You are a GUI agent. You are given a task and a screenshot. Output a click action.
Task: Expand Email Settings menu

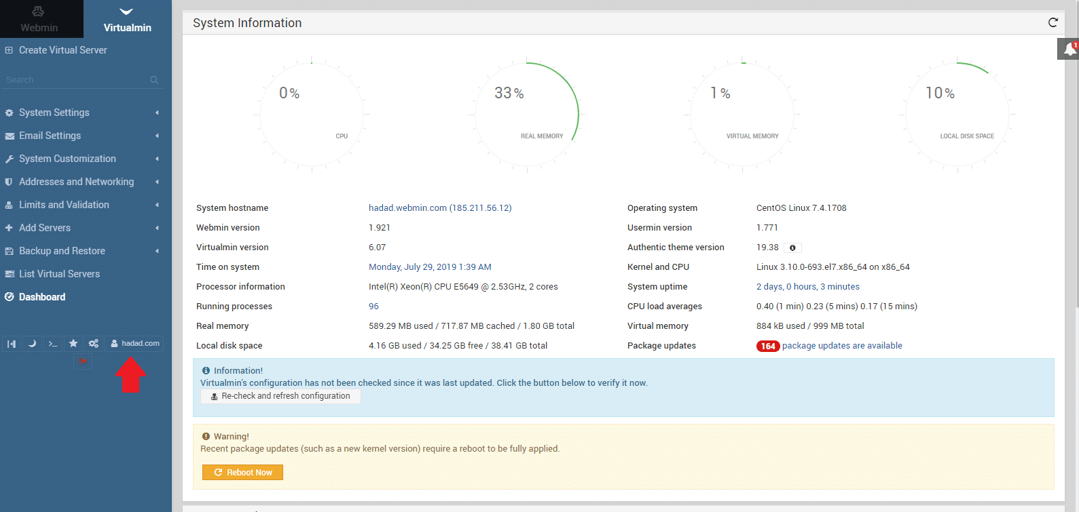[83, 136]
